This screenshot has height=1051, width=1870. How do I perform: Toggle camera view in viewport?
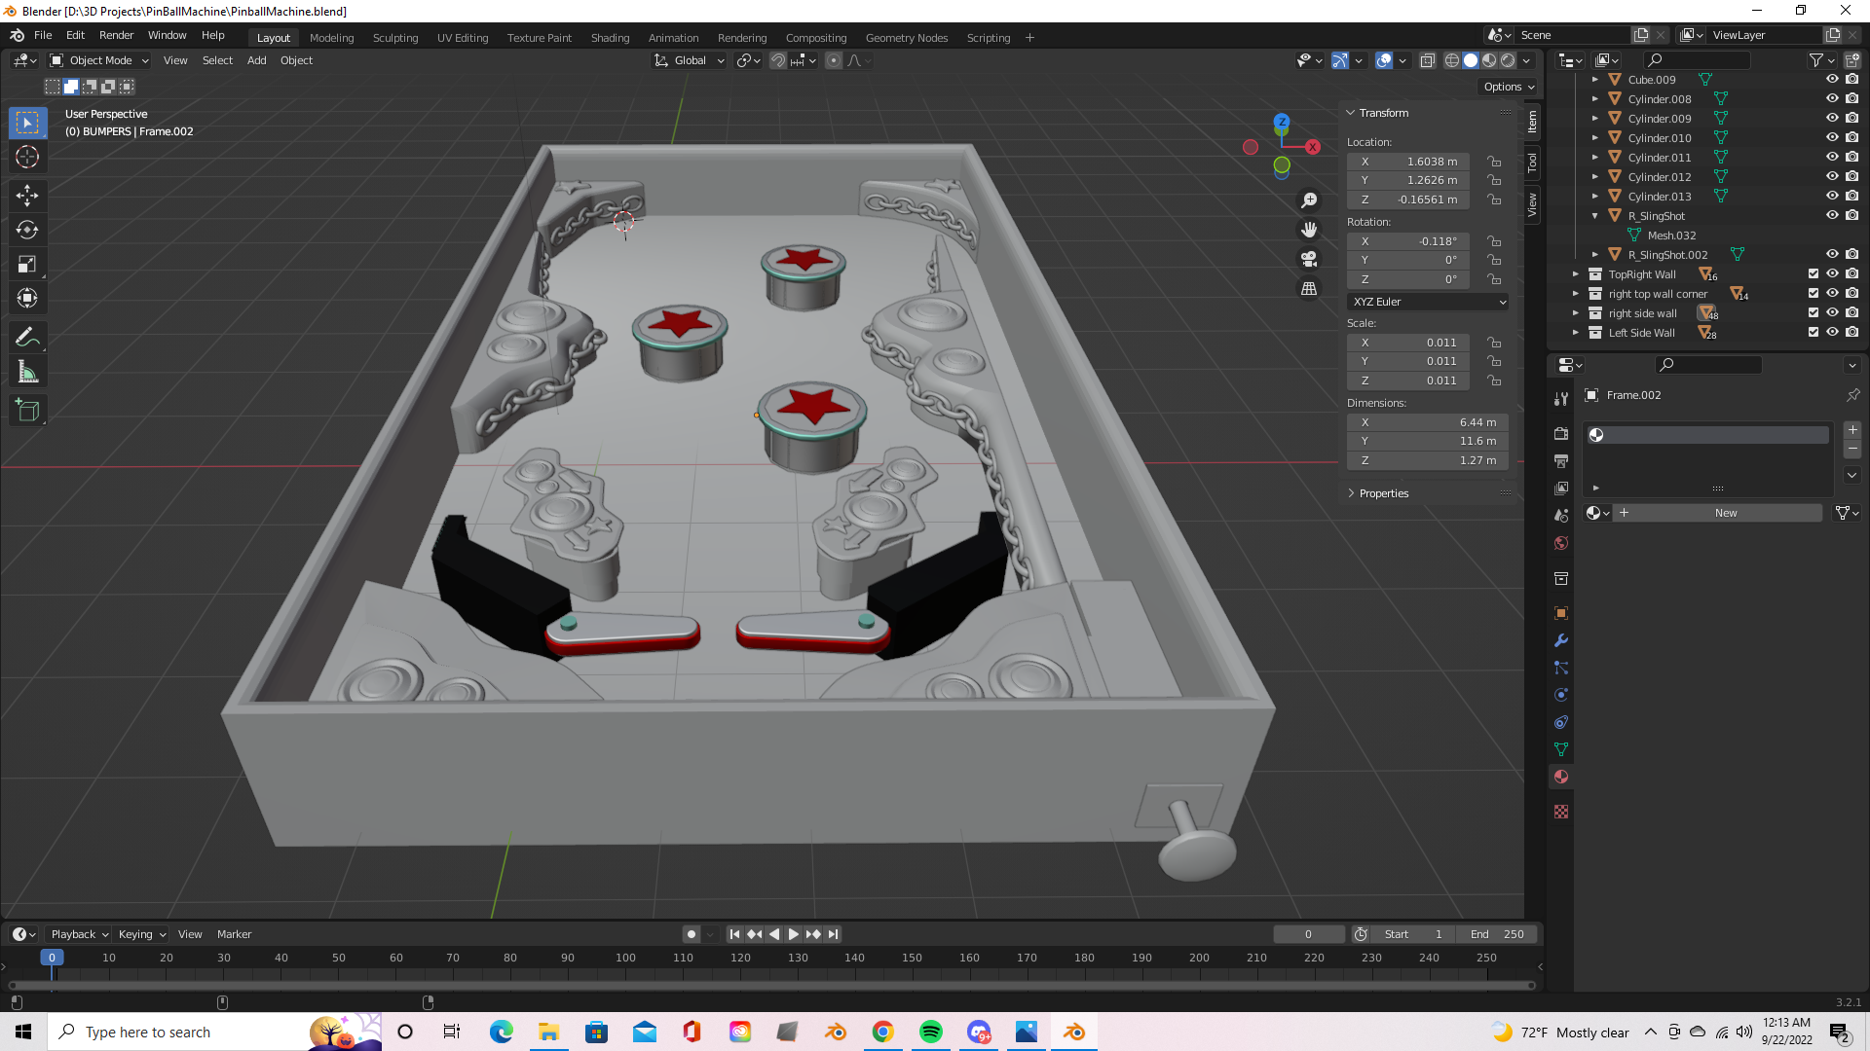coord(1309,259)
